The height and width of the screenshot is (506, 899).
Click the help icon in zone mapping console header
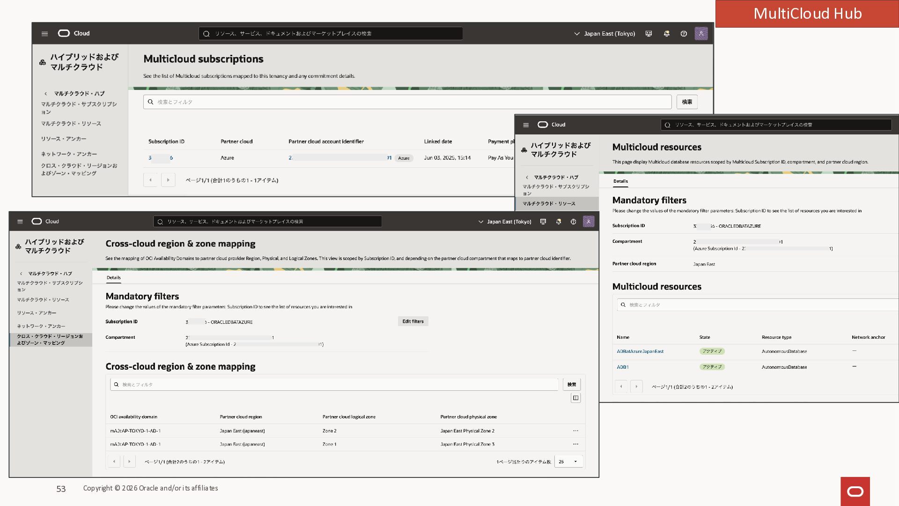573,222
